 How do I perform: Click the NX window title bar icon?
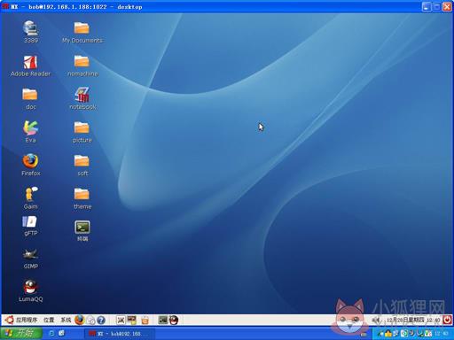pyautogui.click(x=5, y=6)
